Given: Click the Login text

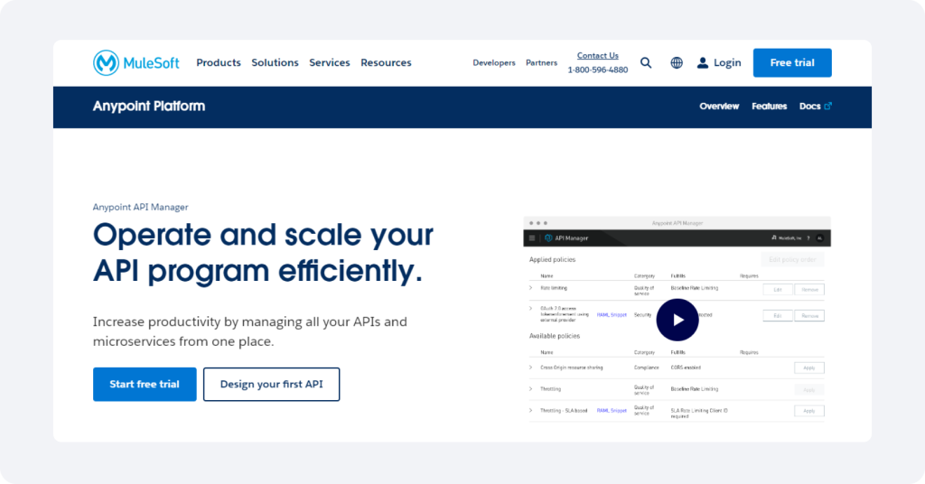Looking at the screenshot, I should (x=727, y=62).
